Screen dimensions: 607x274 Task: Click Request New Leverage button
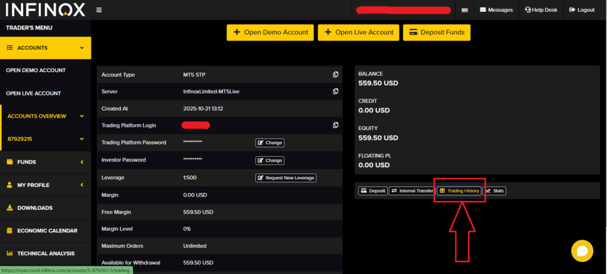286,178
